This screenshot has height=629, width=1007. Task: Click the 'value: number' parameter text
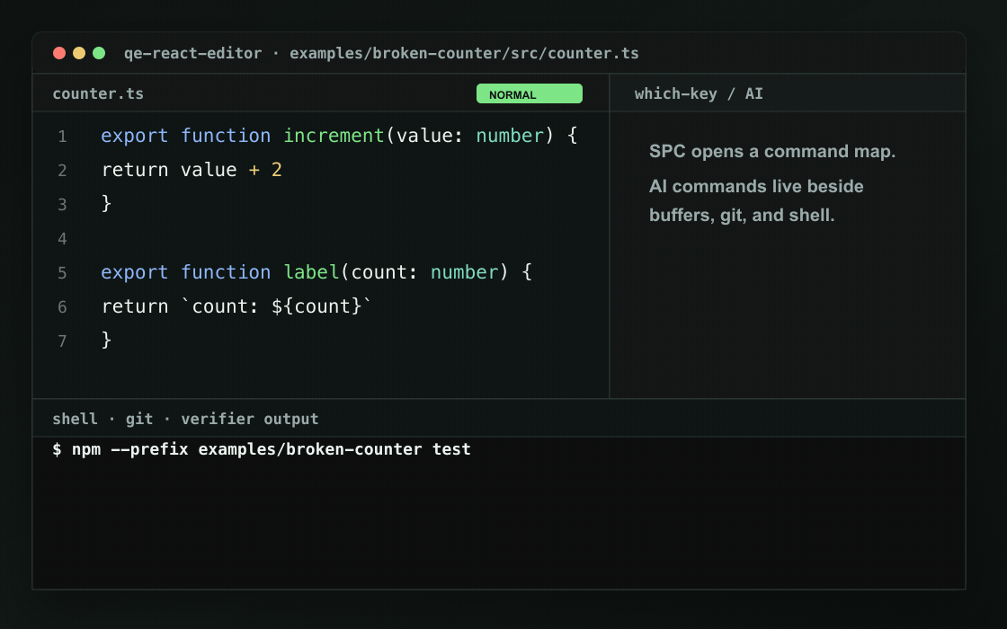(x=470, y=136)
